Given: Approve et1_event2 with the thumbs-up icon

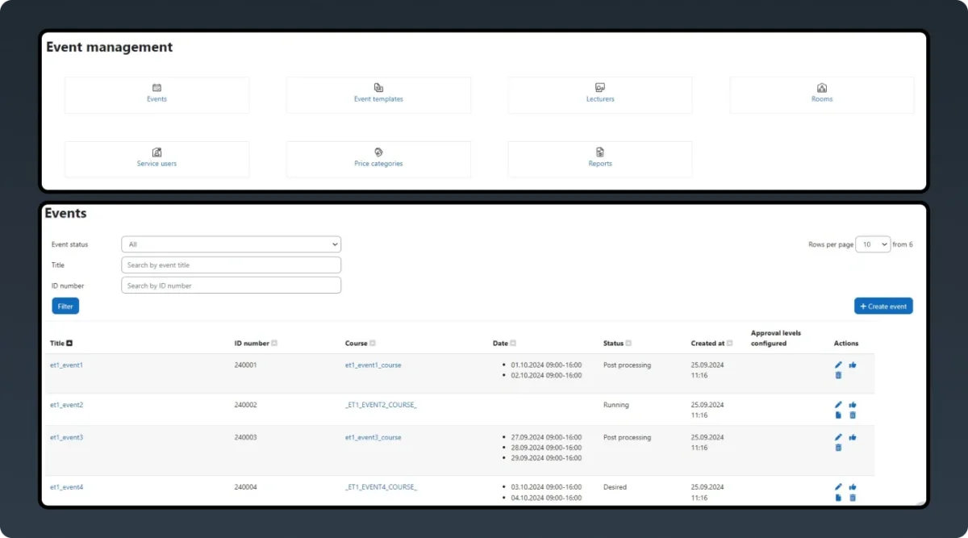Looking at the screenshot, I should [x=853, y=405].
